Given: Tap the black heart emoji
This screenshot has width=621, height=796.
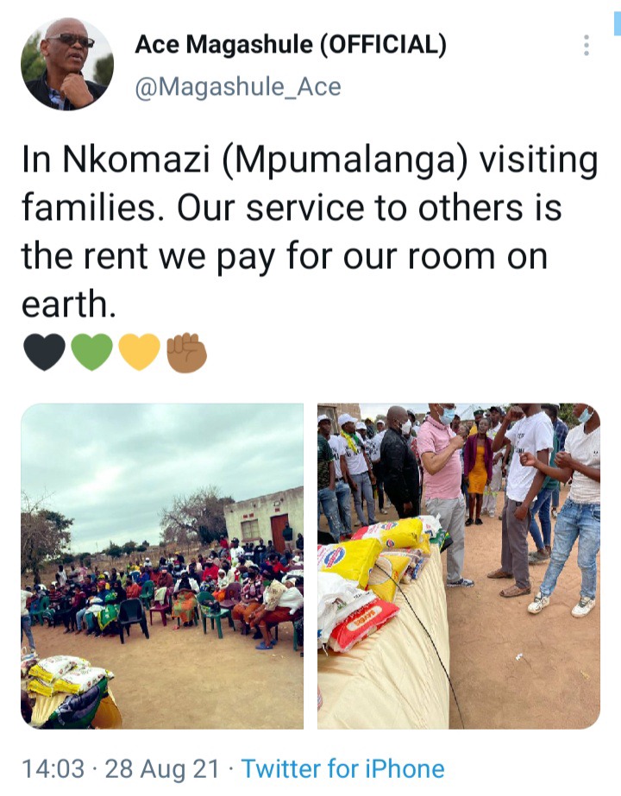Looking at the screenshot, I should (x=44, y=352).
